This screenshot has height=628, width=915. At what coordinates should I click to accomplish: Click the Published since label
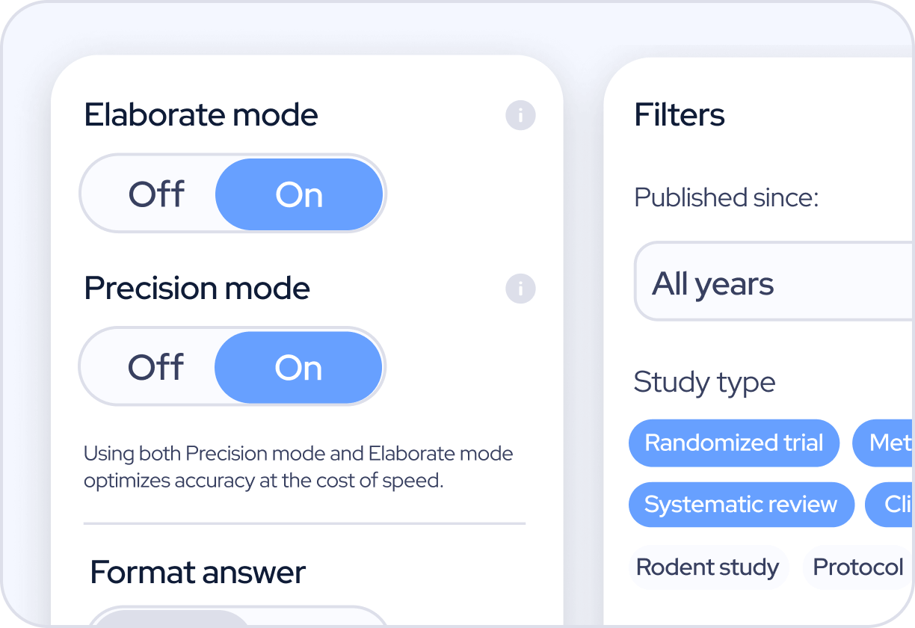[727, 197]
